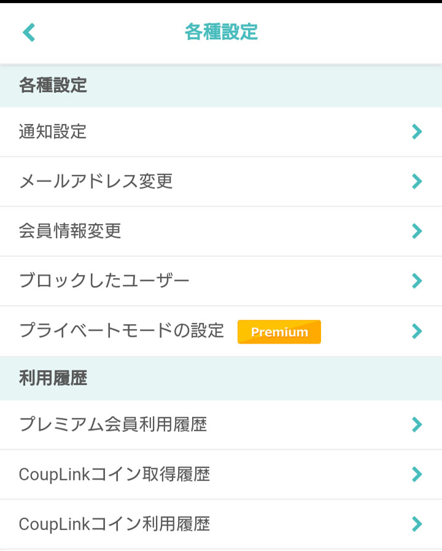442x551 pixels.
Task: Click chevron for CoupLinkコイン取得履歴
Action: point(417,474)
